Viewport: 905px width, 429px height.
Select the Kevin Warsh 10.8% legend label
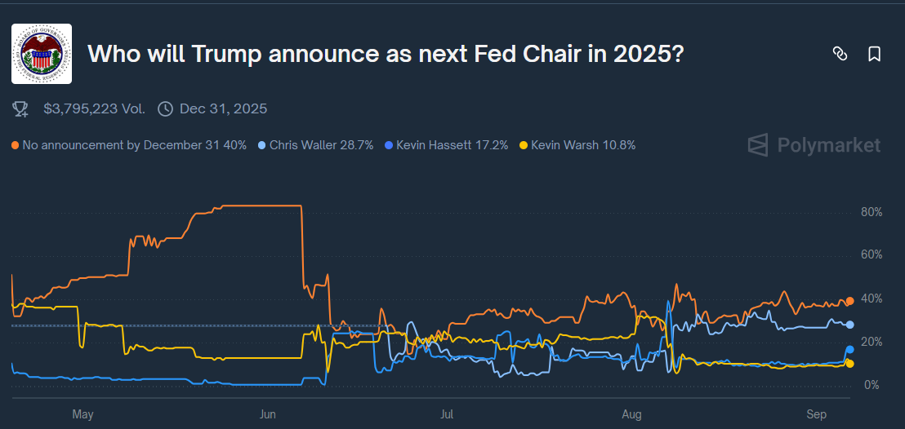[583, 145]
